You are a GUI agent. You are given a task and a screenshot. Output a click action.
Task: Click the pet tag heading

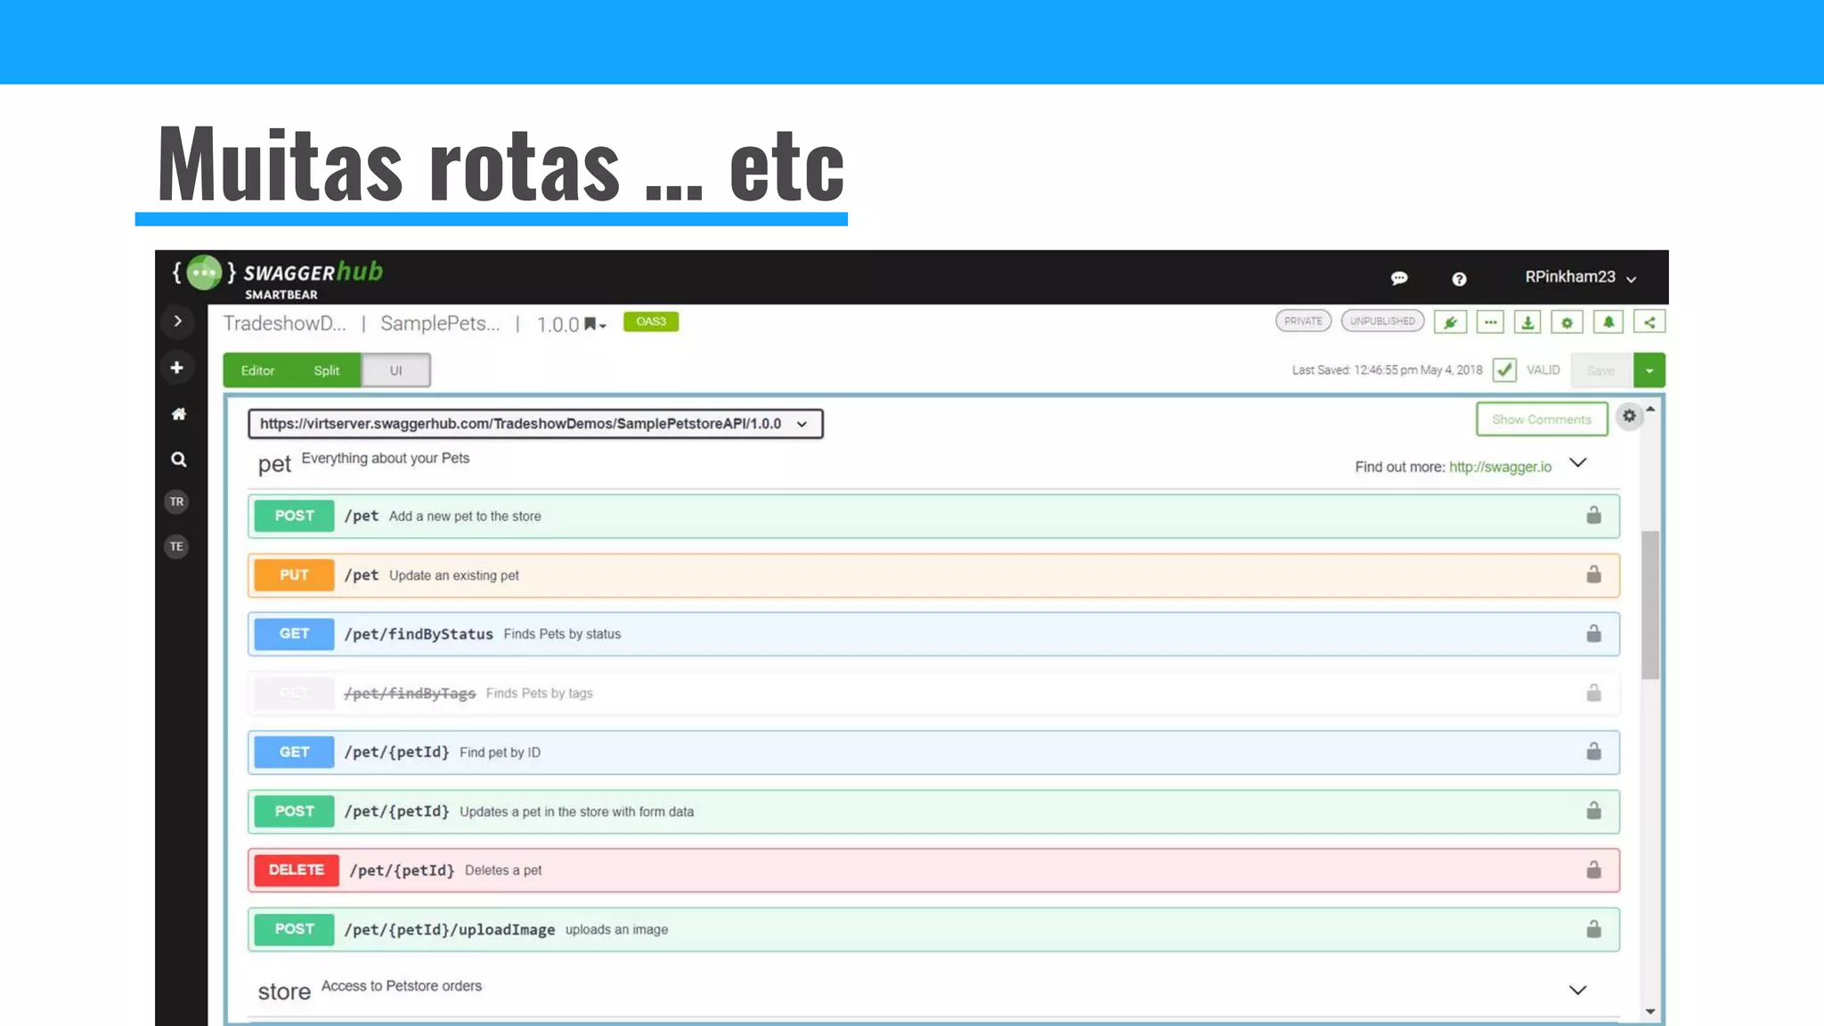274,464
